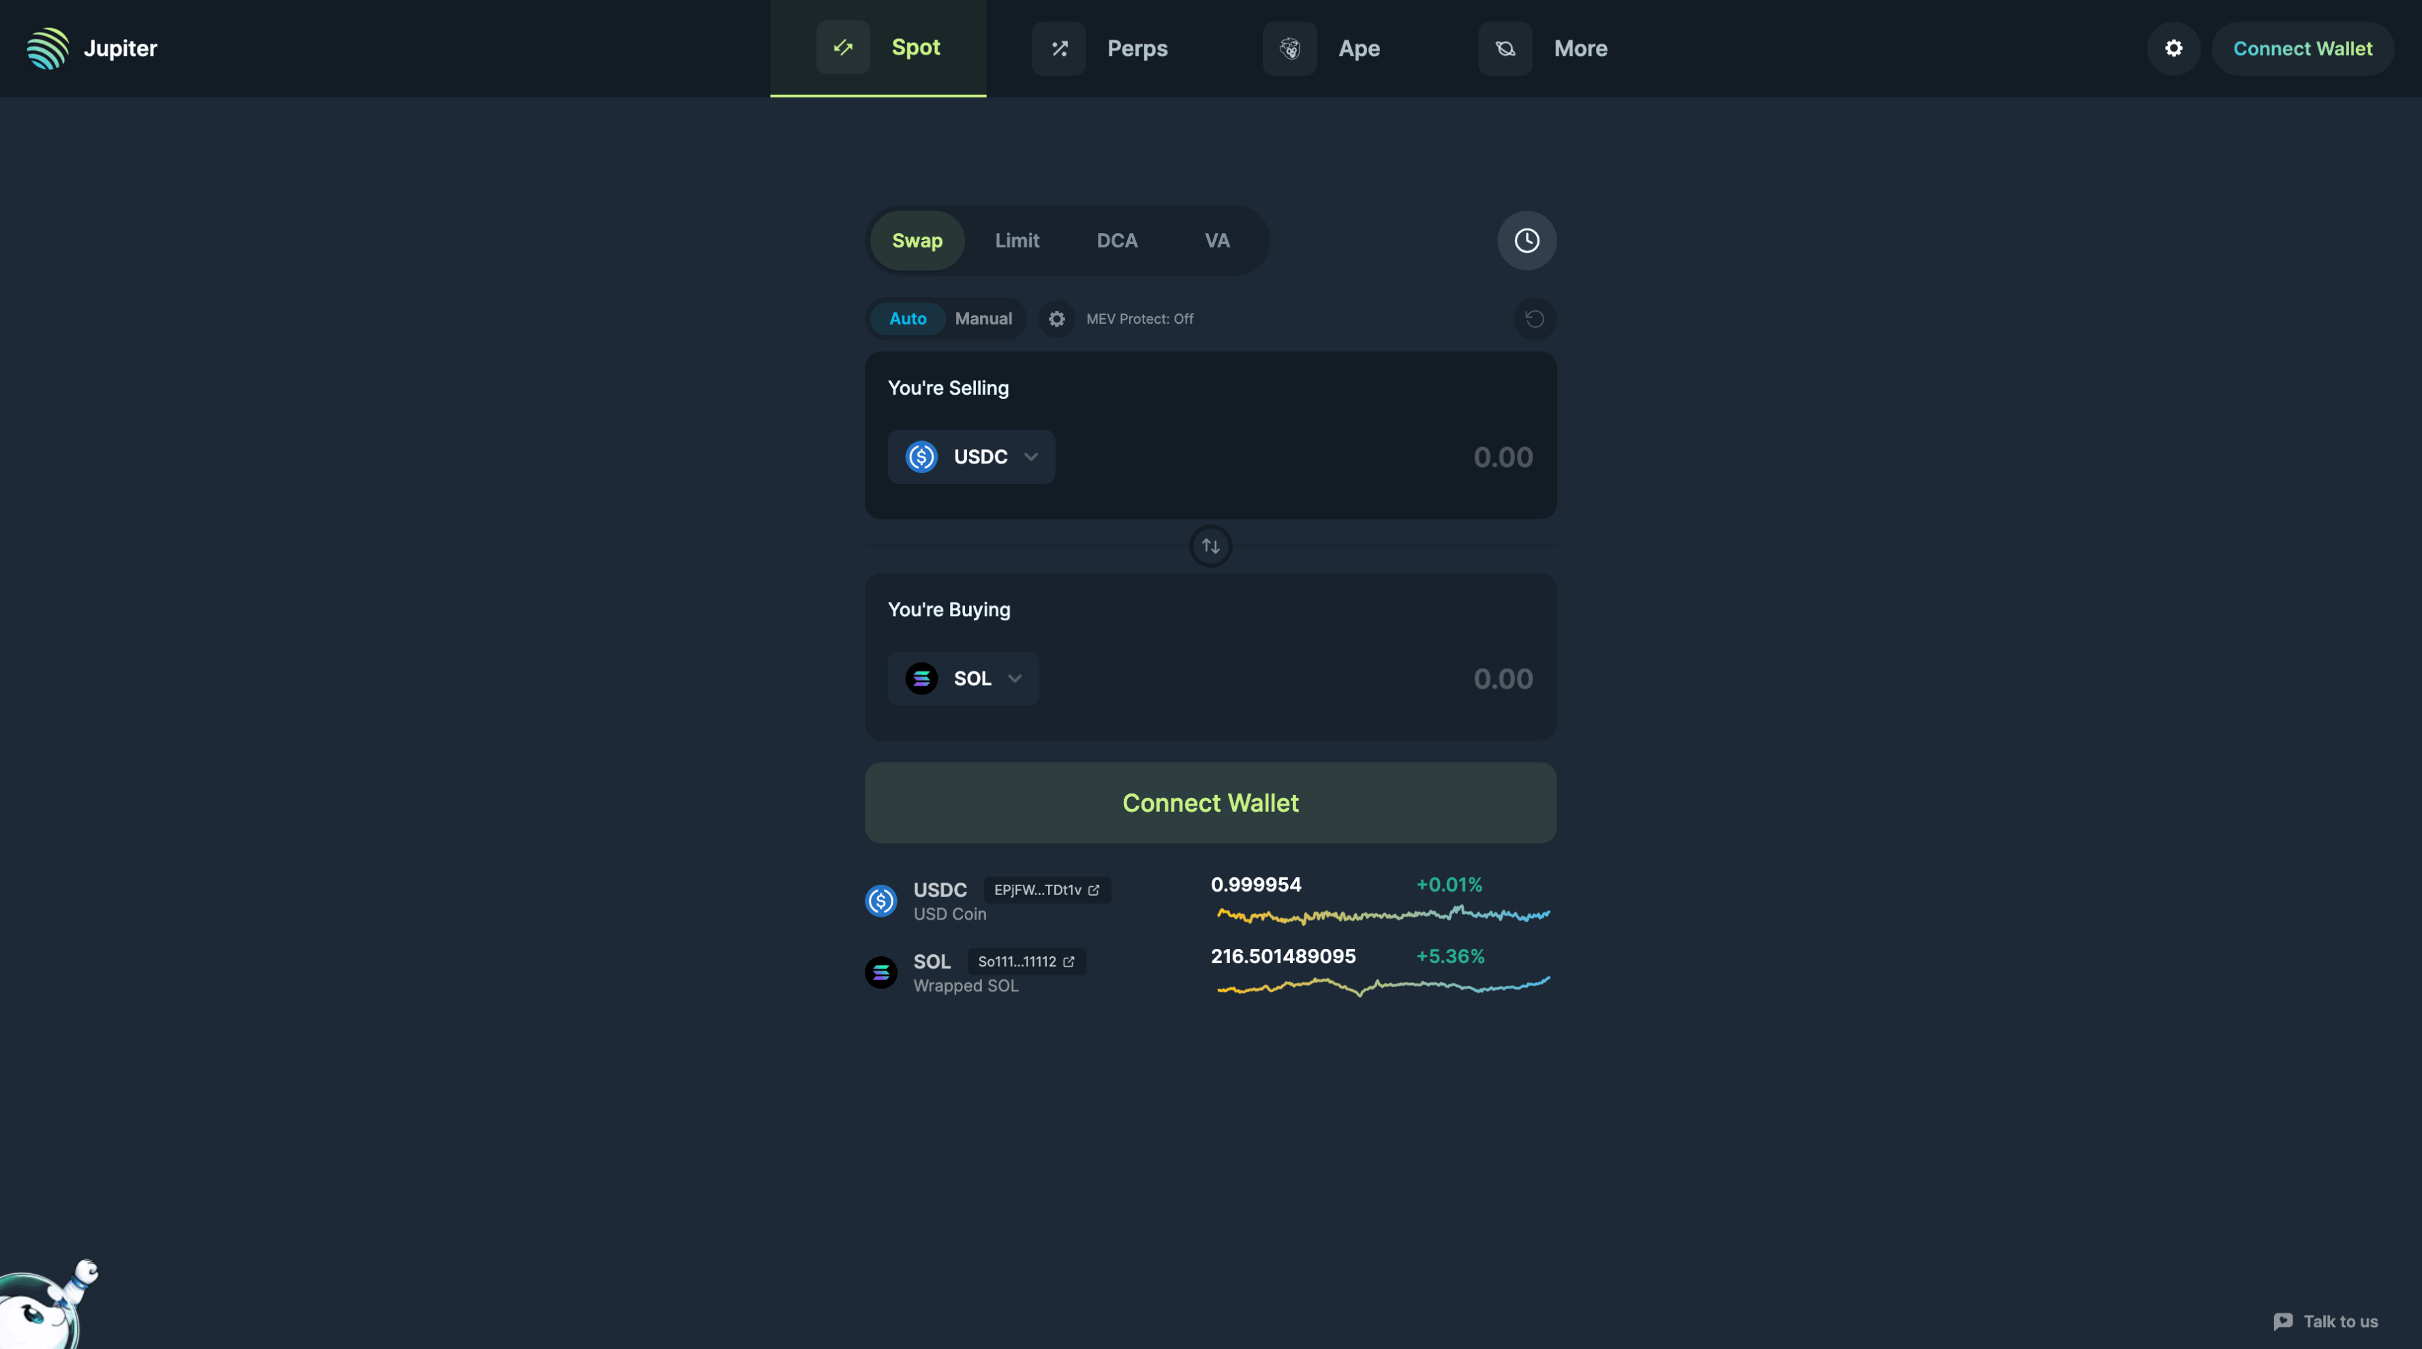This screenshot has height=1349, width=2422.
Task: Click SOL icon in price list row
Action: (881, 972)
